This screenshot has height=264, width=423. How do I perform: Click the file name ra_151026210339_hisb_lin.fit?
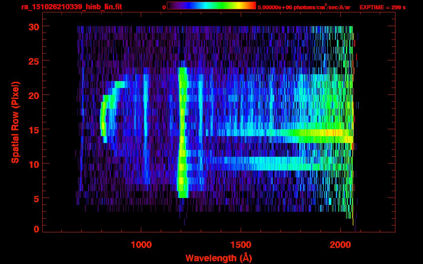click(71, 7)
